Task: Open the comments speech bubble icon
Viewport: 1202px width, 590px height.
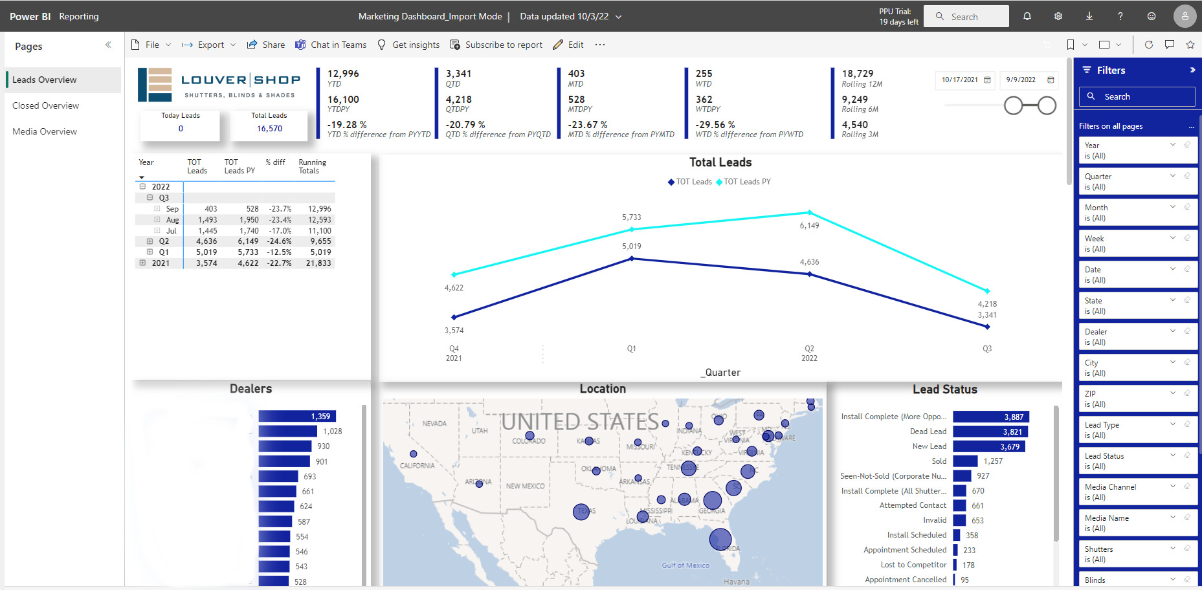Action: (1170, 45)
